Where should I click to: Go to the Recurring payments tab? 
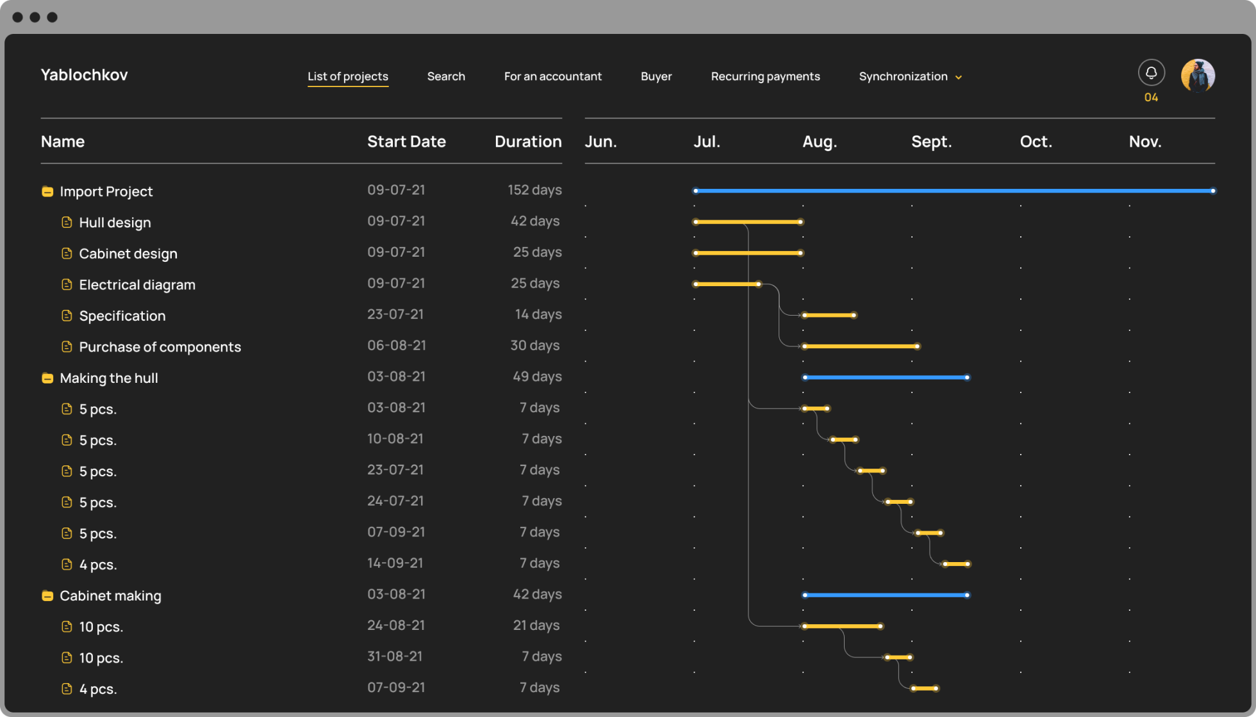click(x=765, y=76)
